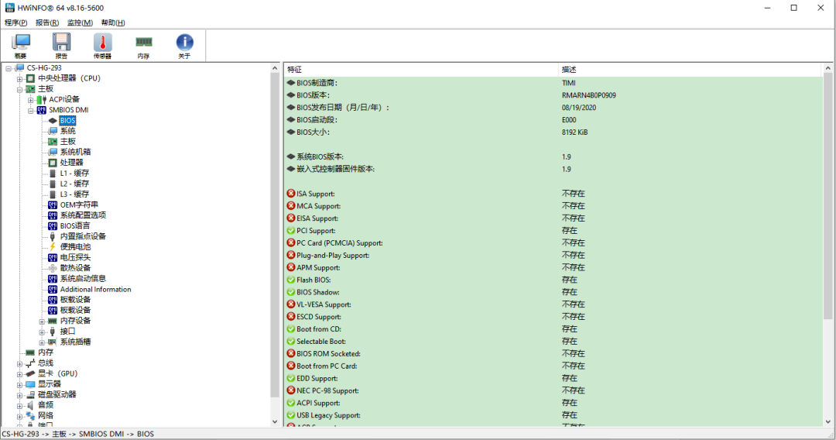Open the 程序(P) menu
This screenshot has height=440, width=836.
click(15, 22)
